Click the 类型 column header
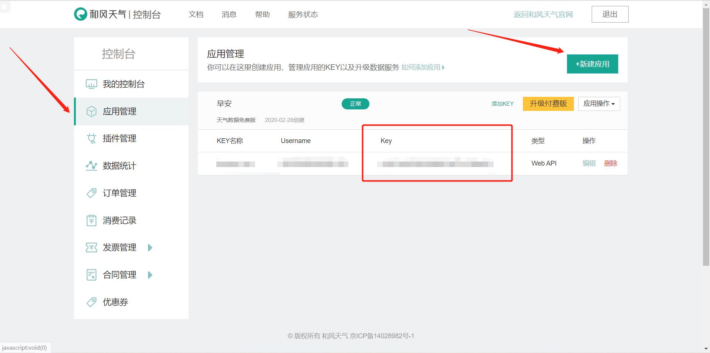The image size is (710, 353). 538,141
